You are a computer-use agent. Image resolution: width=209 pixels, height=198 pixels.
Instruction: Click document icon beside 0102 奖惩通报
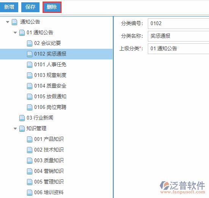[30, 54]
